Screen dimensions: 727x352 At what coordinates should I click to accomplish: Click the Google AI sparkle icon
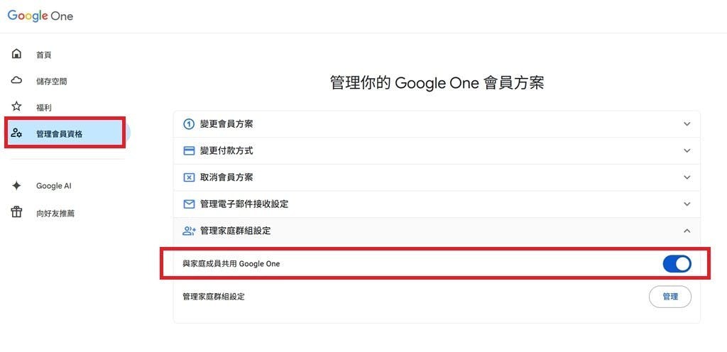[x=17, y=186]
